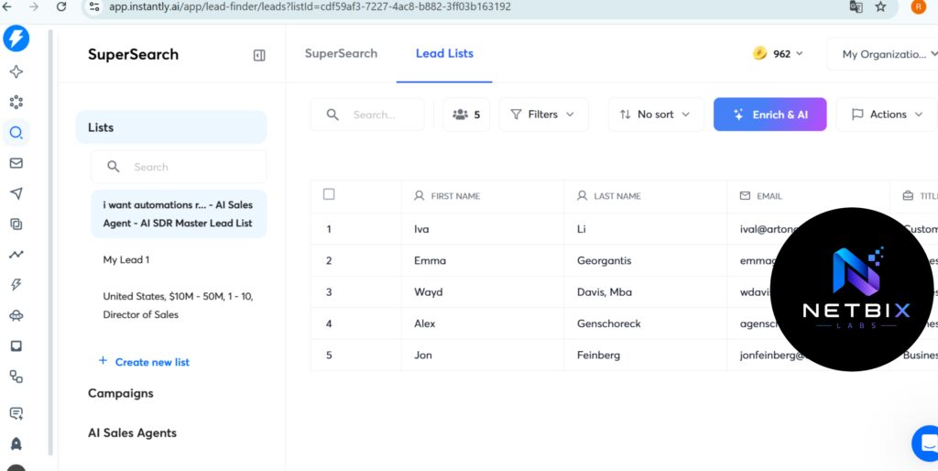Open the connected squares workflow sidebar icon
The image size is (938, 471).
[x=16, y=377]
